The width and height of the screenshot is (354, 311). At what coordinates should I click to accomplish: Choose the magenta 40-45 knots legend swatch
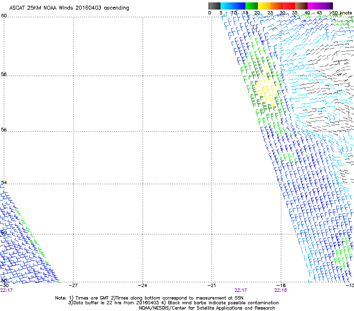coord(314,6)
